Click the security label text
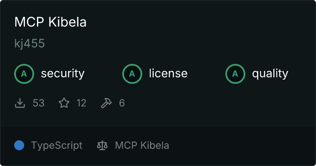 coord(63,74)
